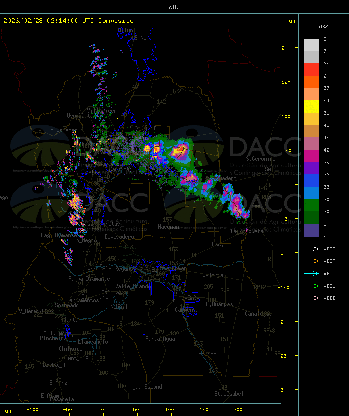Click the Valle_Grande place label
The height and width of the screenshot is (416, 349).
[x=133, y=286]
